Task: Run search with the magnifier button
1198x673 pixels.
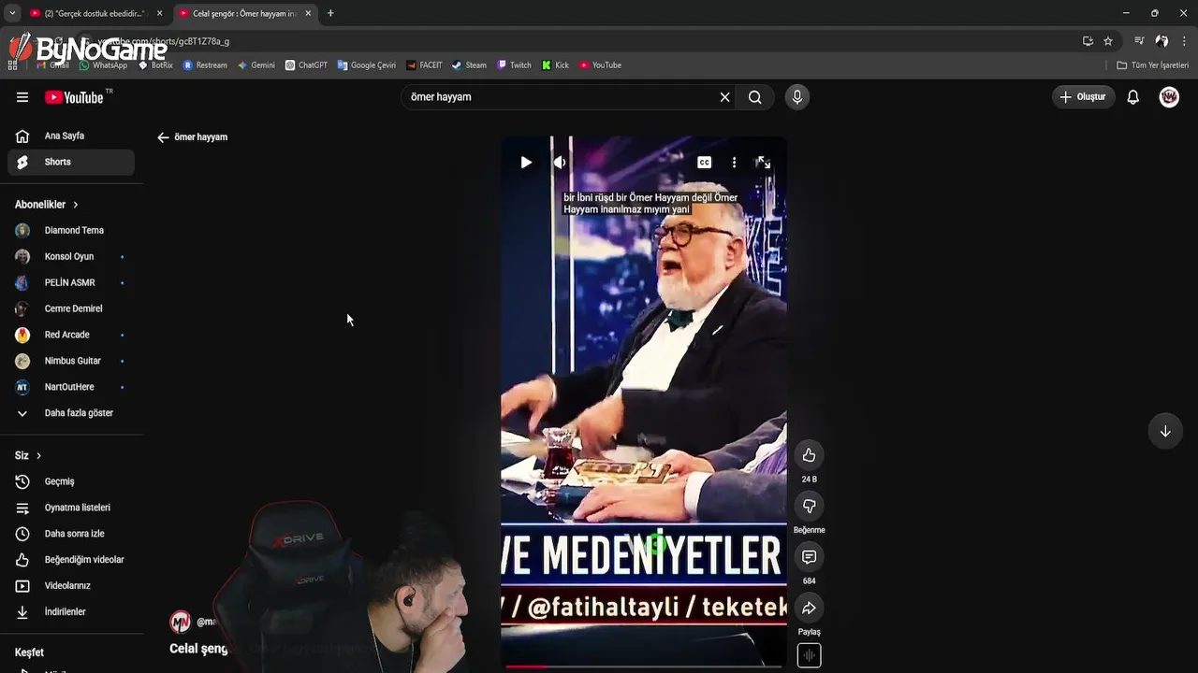Action: pos(755,97)
